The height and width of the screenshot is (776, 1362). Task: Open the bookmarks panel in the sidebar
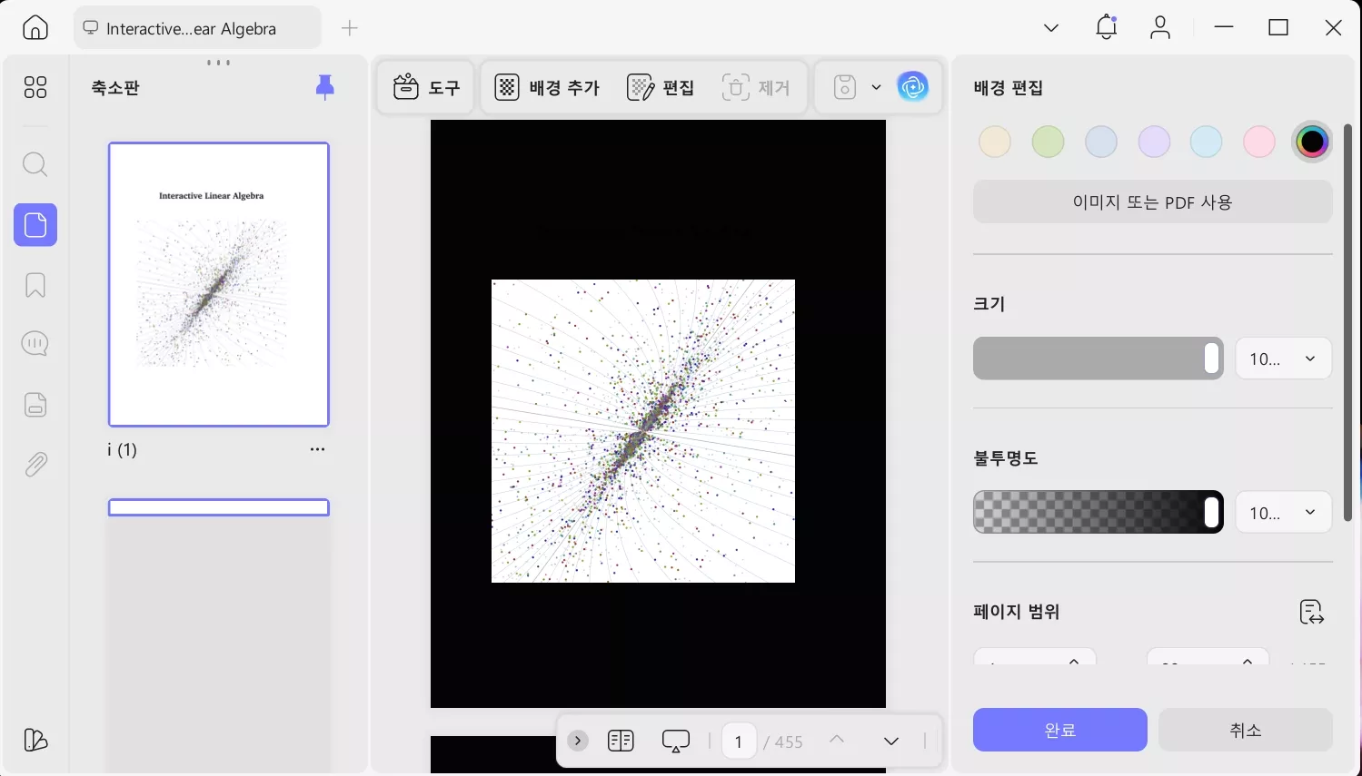pos(35,285)
